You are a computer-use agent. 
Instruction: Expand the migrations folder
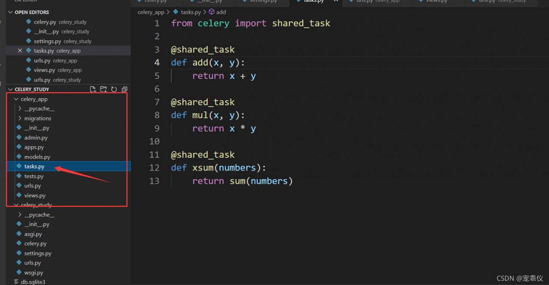tap(20, 118)
